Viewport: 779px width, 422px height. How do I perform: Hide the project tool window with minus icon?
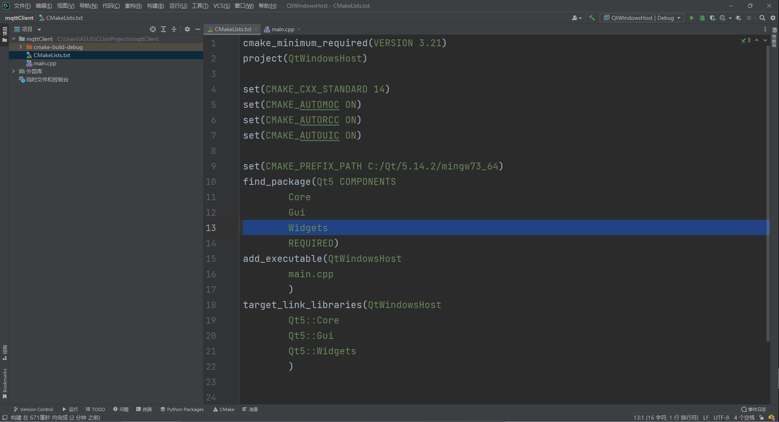tap(198, 29)
